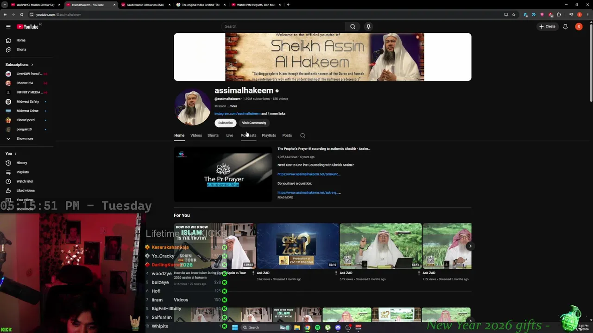
Task: Open the notifications bell
Action: point(565,26)
